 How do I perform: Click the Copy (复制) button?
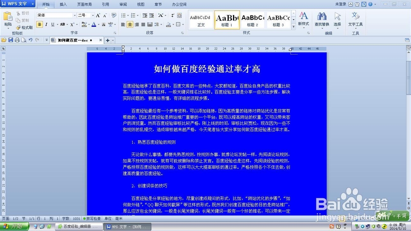point(23,20)
